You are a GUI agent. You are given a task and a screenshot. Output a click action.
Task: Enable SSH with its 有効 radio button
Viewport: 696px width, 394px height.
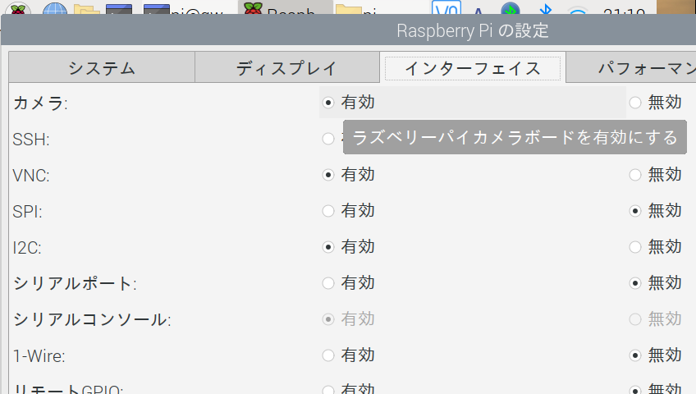tap(328, 139)
